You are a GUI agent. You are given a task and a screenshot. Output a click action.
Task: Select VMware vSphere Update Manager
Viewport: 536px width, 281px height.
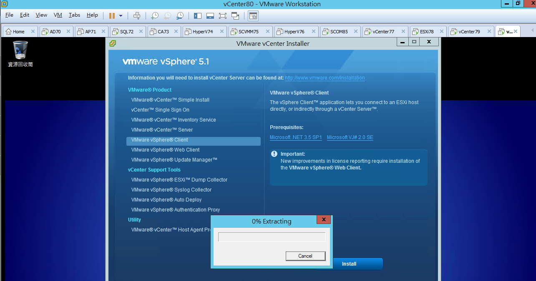pyautogui.click(x=174, y=160)
